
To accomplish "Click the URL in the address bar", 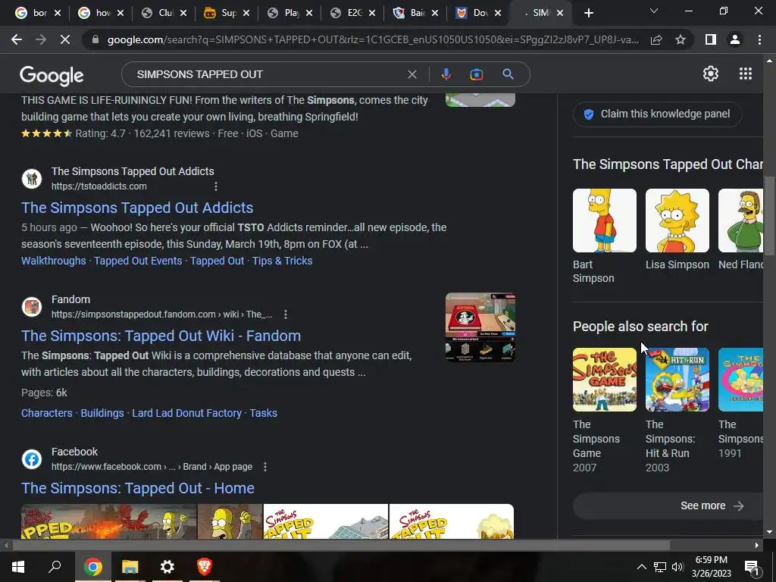I will point(373,39).
